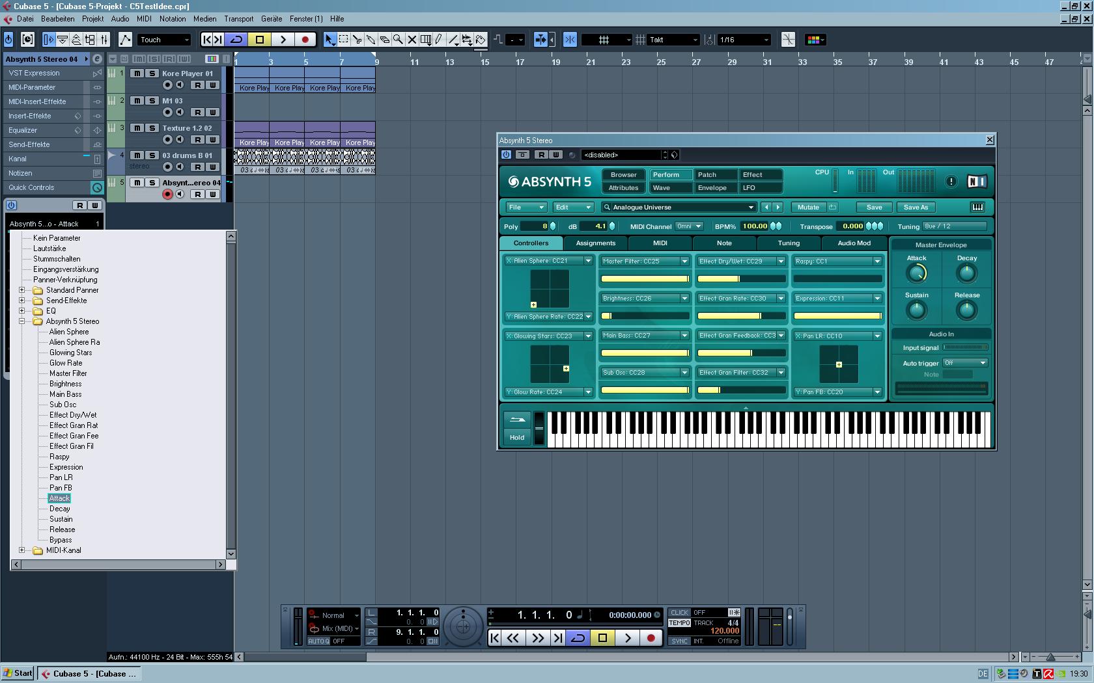Click the Browser button in Absynth

623,175
